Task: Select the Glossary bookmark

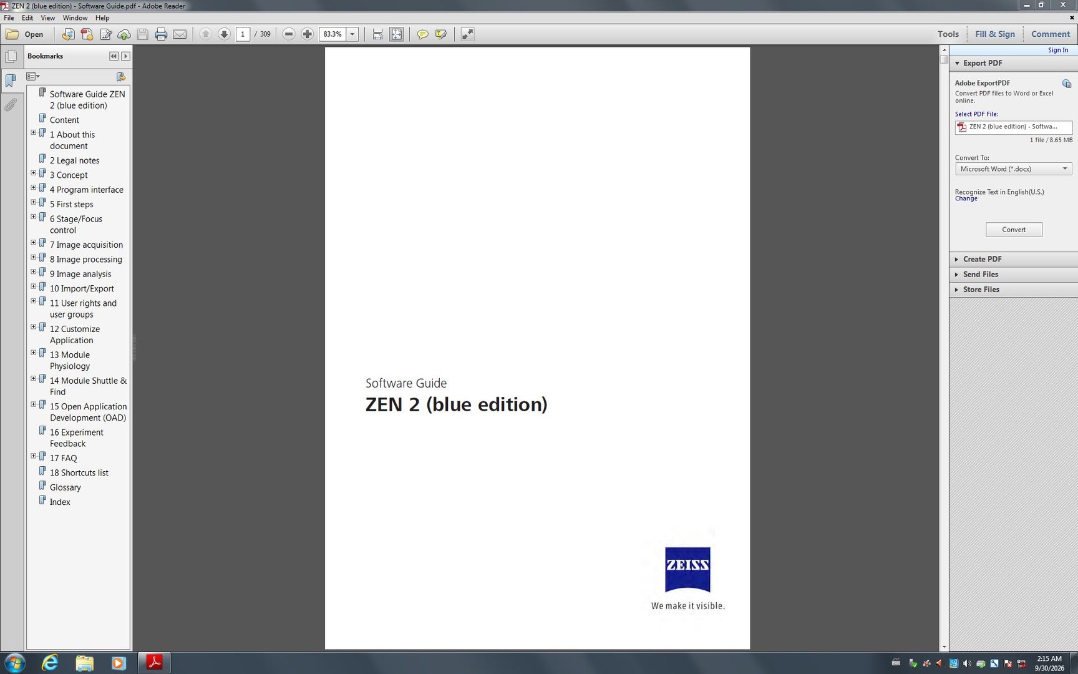Action: point(66,487)
